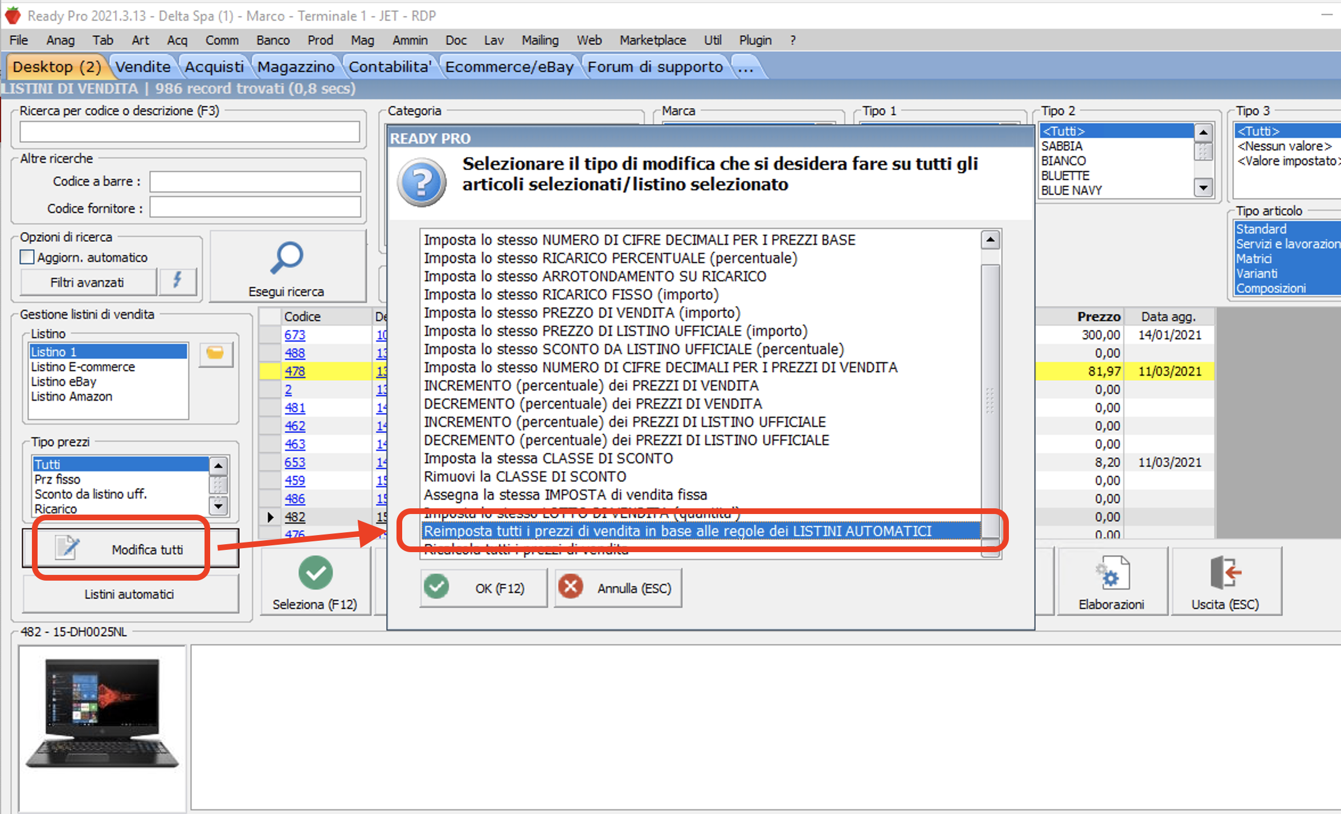
Task: Confirm dialog with OK (F12)
Action: point(484,588)
